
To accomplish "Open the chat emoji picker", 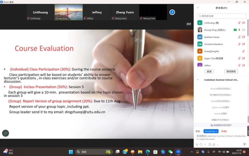I will (x=214, y=144).
